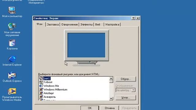The image size is (196, 110).
Task: Open the Оформление tab
Action: 70,24
